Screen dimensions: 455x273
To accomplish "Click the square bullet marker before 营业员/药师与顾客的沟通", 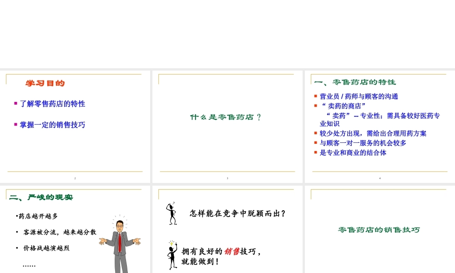I will [x=316, y=96].
